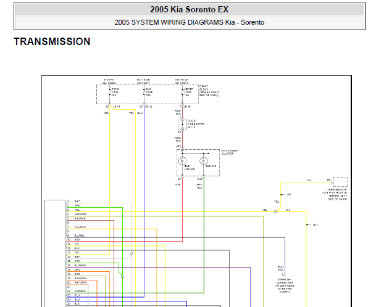Click pin 12 BLK wire label
This screenshot has height=307, width=376.
[x=77, y=248]
